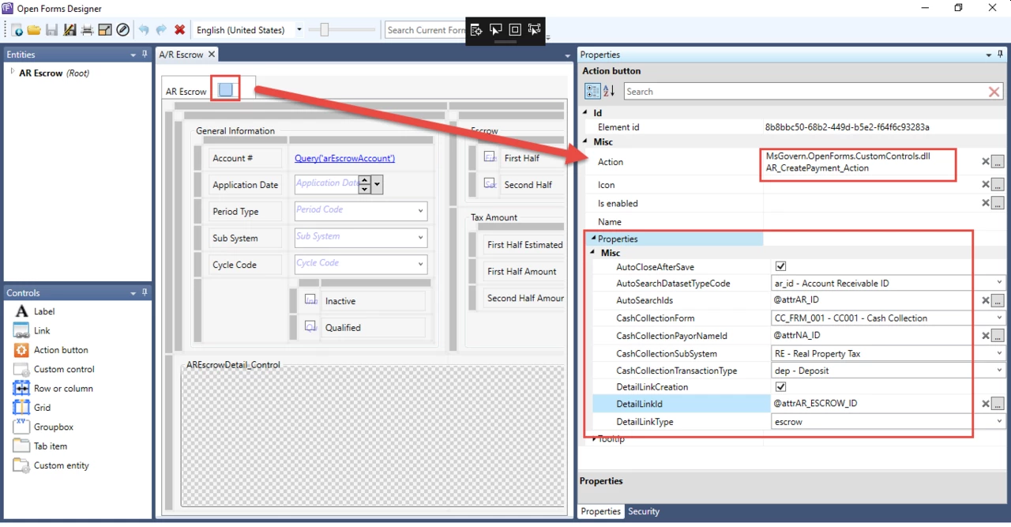The height and width of the screenshot is (527, 1011).
Task: Click the New form toolbar icon
Action: coord(17,30)
